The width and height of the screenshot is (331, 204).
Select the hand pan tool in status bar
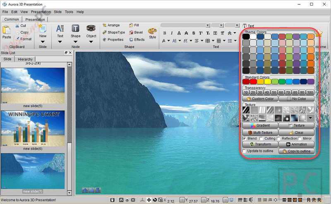pyautogui.click(x=112, y=200)
